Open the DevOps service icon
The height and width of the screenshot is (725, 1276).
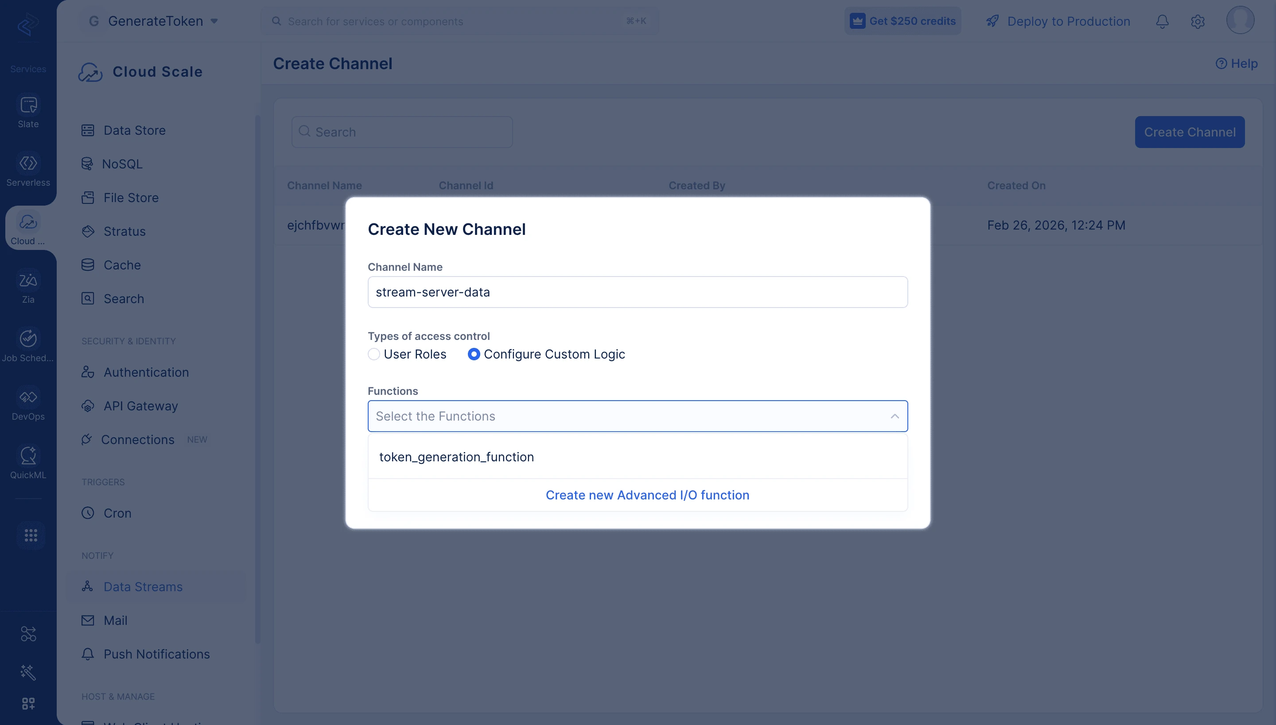[28, 398]
